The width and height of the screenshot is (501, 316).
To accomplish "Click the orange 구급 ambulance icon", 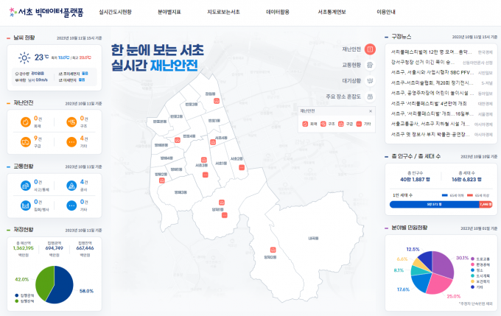I will (26, 140).
